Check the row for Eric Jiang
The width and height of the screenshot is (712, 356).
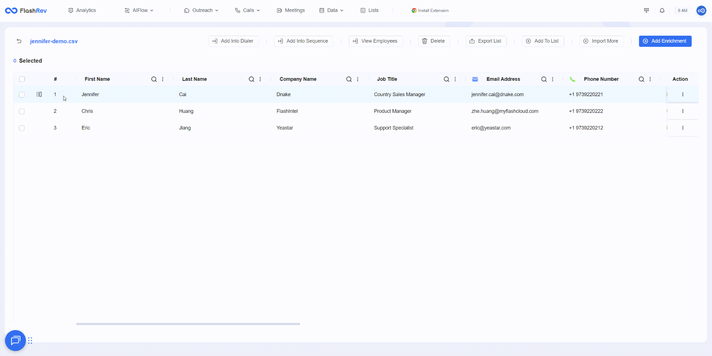(x=22, y=128)
